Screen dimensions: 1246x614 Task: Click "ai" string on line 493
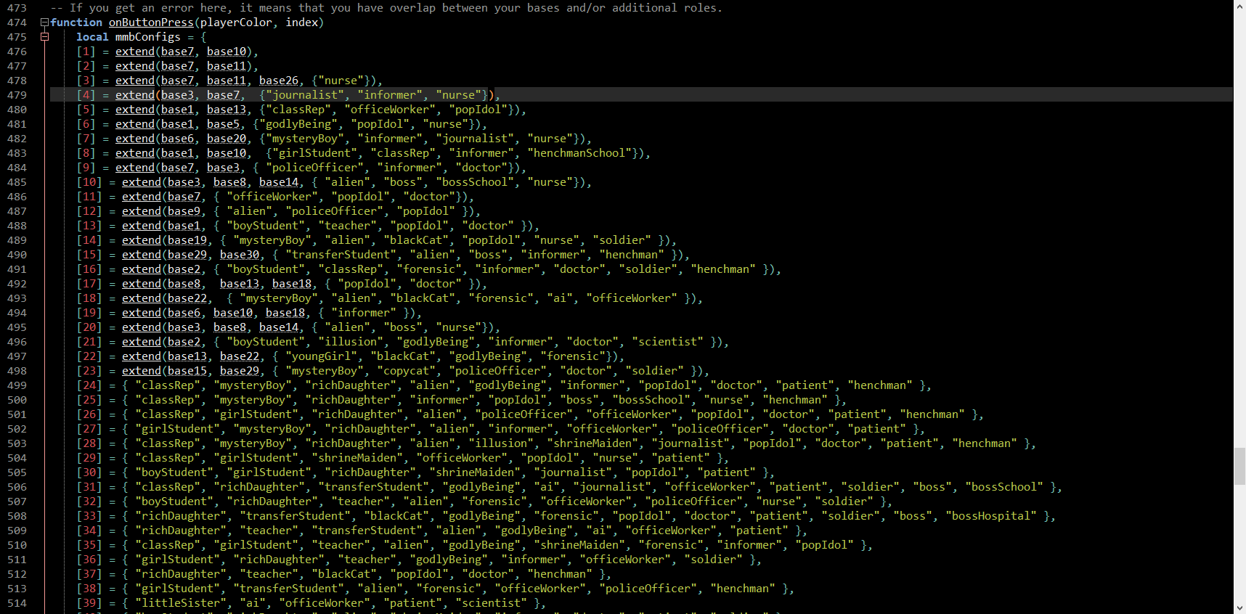click(560, 298)
